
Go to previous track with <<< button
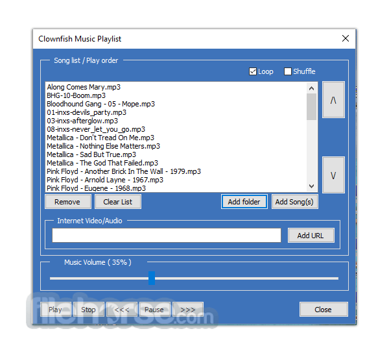(x=122, y=310)
